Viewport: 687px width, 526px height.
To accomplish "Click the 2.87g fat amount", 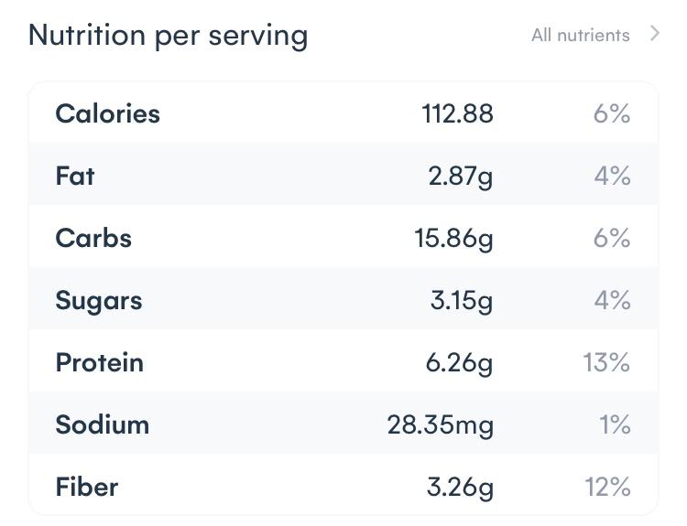I will pyautogui.click(x=460, y=177).
